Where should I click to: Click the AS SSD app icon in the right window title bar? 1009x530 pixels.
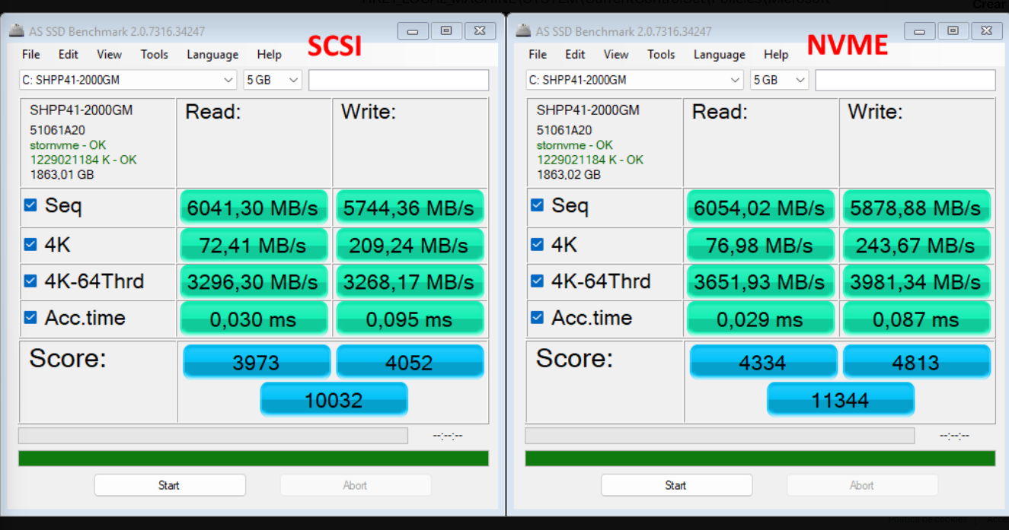pyautogui.click(x=523, y=31)
